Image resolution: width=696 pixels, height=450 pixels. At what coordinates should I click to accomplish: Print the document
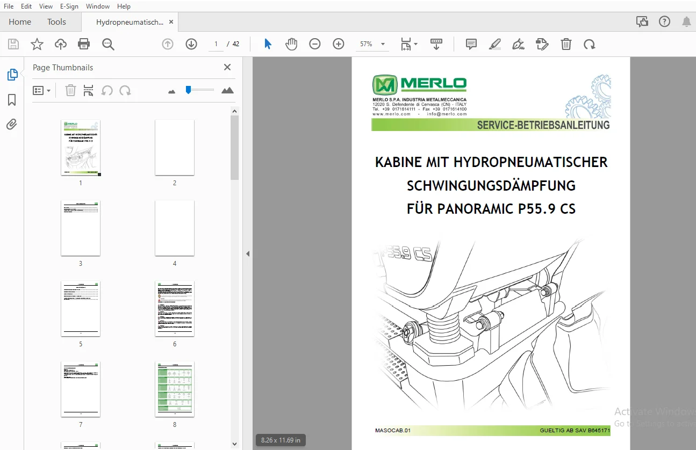[x=84, y=44]
